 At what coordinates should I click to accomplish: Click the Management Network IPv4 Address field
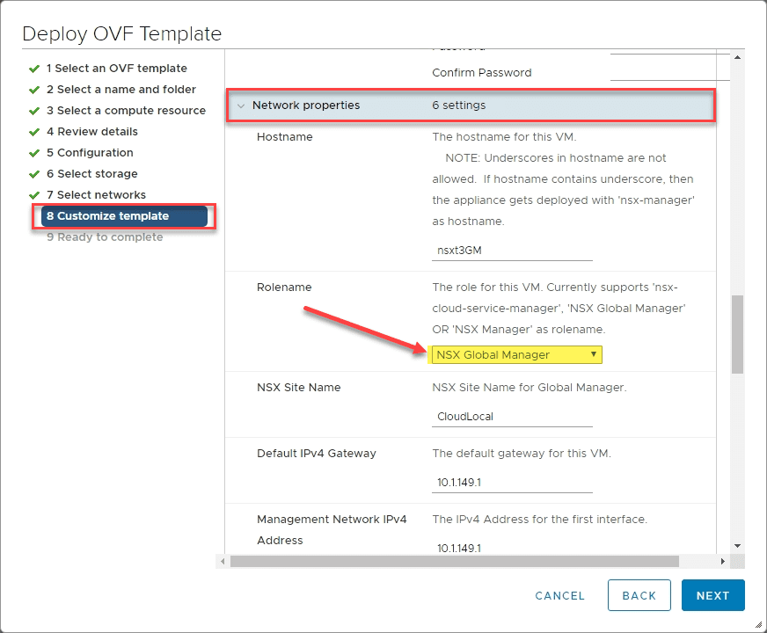click(512, 548)
